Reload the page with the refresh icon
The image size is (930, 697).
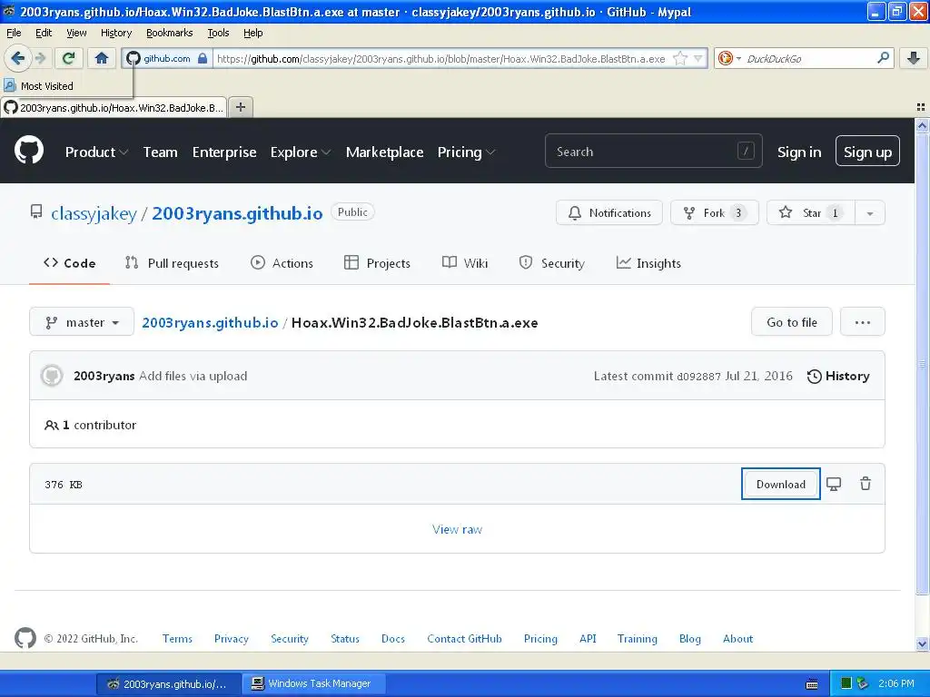click(x=68, y=58)
